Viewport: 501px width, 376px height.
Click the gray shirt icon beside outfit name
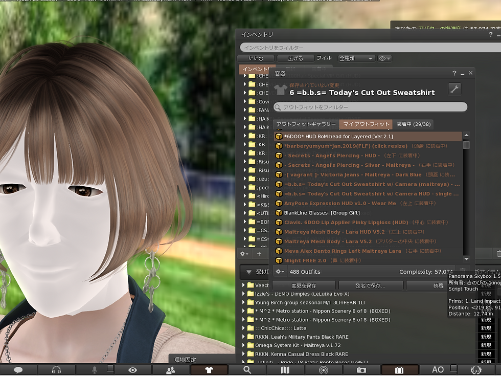pos(281,90)
